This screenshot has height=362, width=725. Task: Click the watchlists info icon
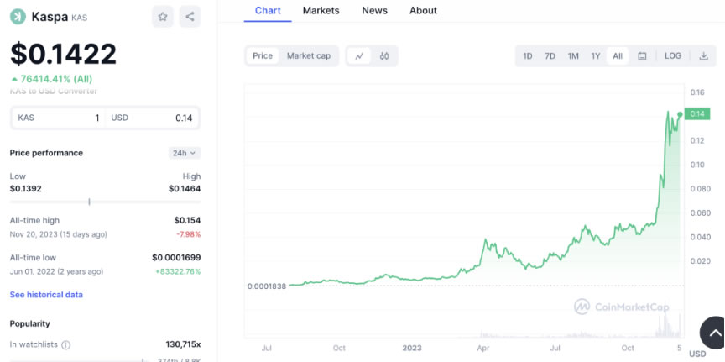pos(66,345)
